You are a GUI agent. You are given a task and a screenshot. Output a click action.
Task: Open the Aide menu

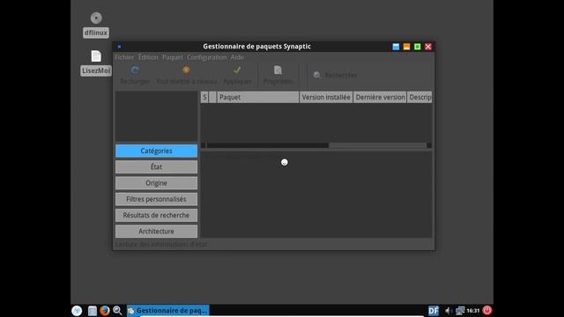point(237,57)
